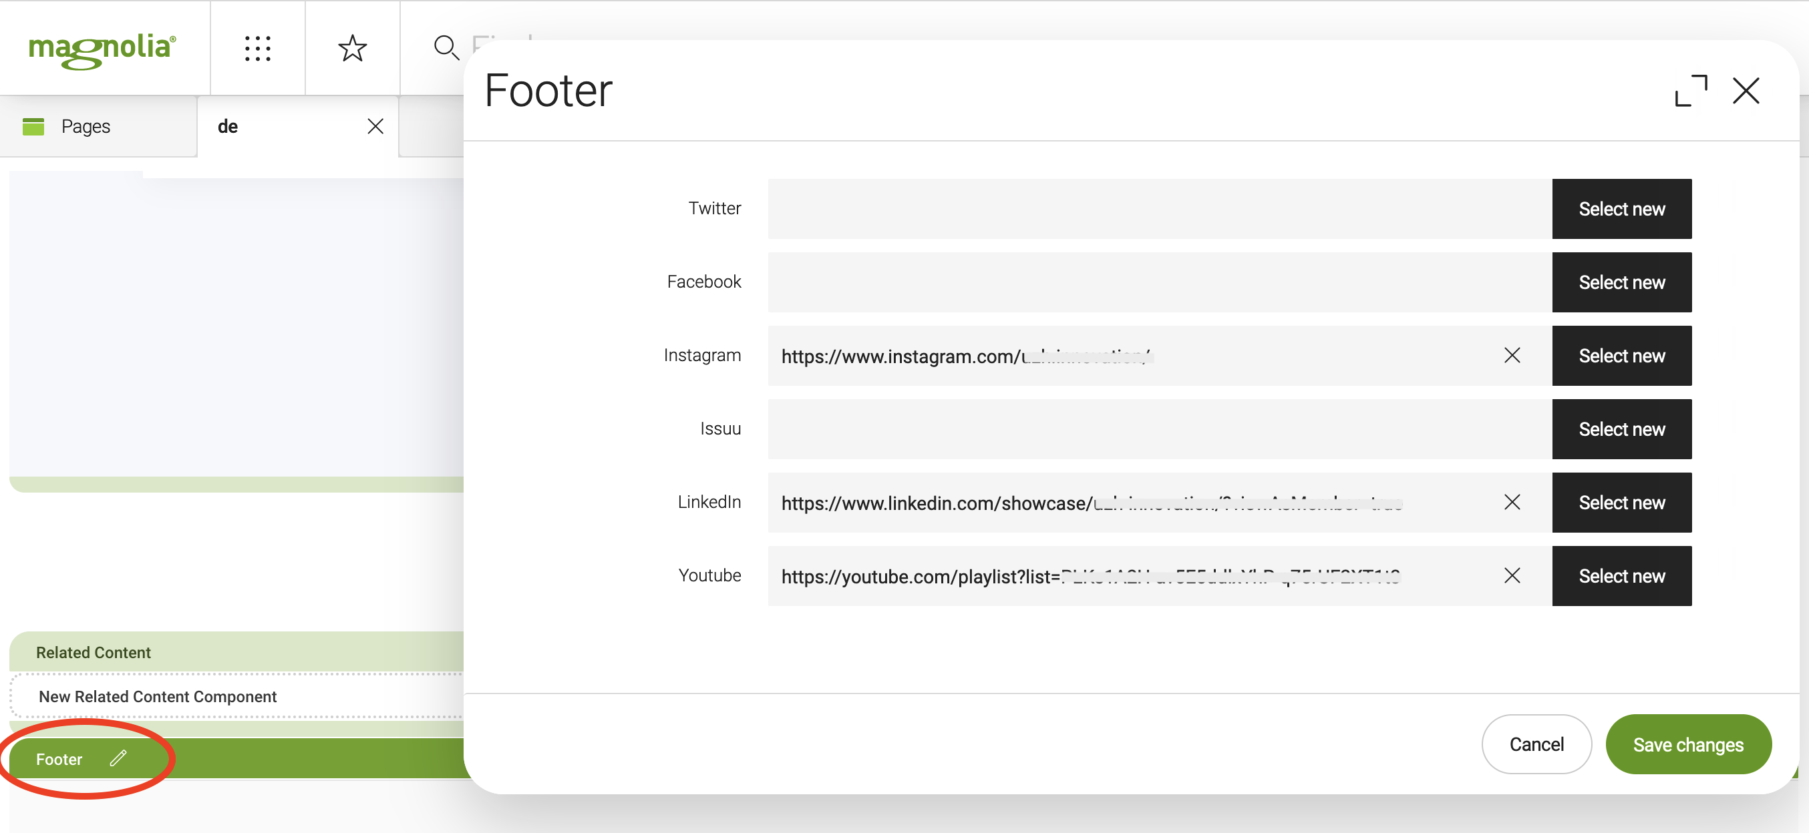Viewport: 1809px width, 833px height.
Task: Click New Related Content Component placeholder
Action: tap(158, 696)
